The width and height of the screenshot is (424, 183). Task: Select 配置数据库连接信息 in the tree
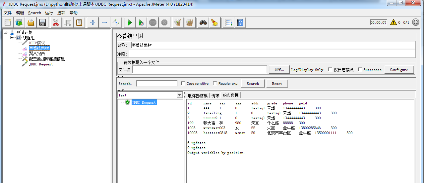tap(47, 59)
